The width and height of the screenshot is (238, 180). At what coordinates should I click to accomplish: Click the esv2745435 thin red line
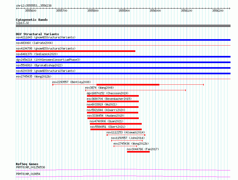pos(123,79)
